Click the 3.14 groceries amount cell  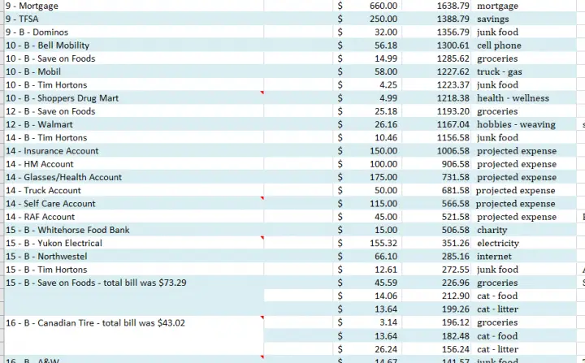coord(367,322)
